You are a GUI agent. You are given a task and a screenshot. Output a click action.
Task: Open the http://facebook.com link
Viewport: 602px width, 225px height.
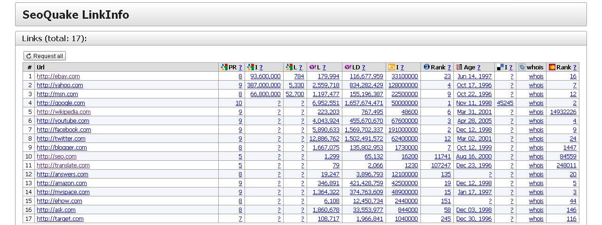pyautogui.click(x=64, y=130)
